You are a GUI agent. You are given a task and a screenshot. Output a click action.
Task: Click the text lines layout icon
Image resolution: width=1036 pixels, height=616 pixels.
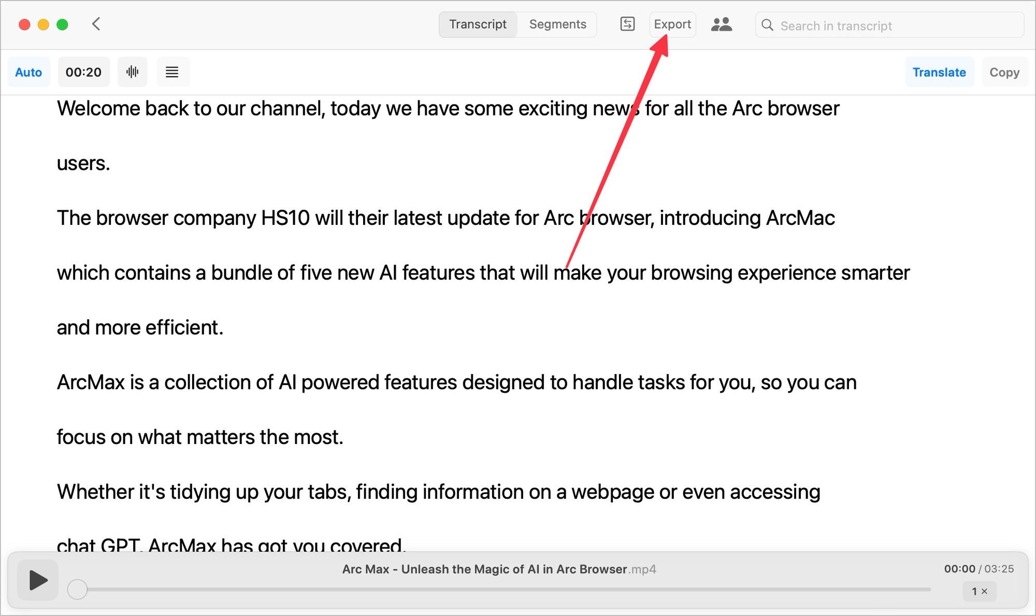pos(172,72)
